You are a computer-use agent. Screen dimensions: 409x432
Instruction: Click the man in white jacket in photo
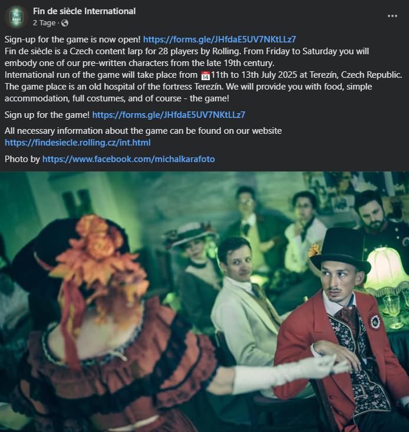(x=244, y=303)
